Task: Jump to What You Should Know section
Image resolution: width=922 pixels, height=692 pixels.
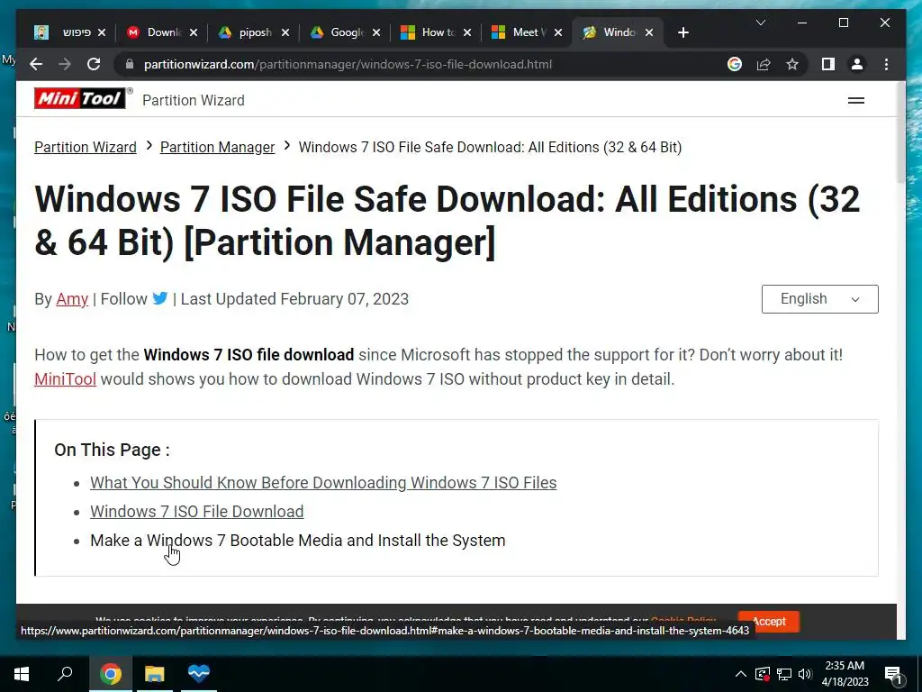Action: click(x=323, y=483)
